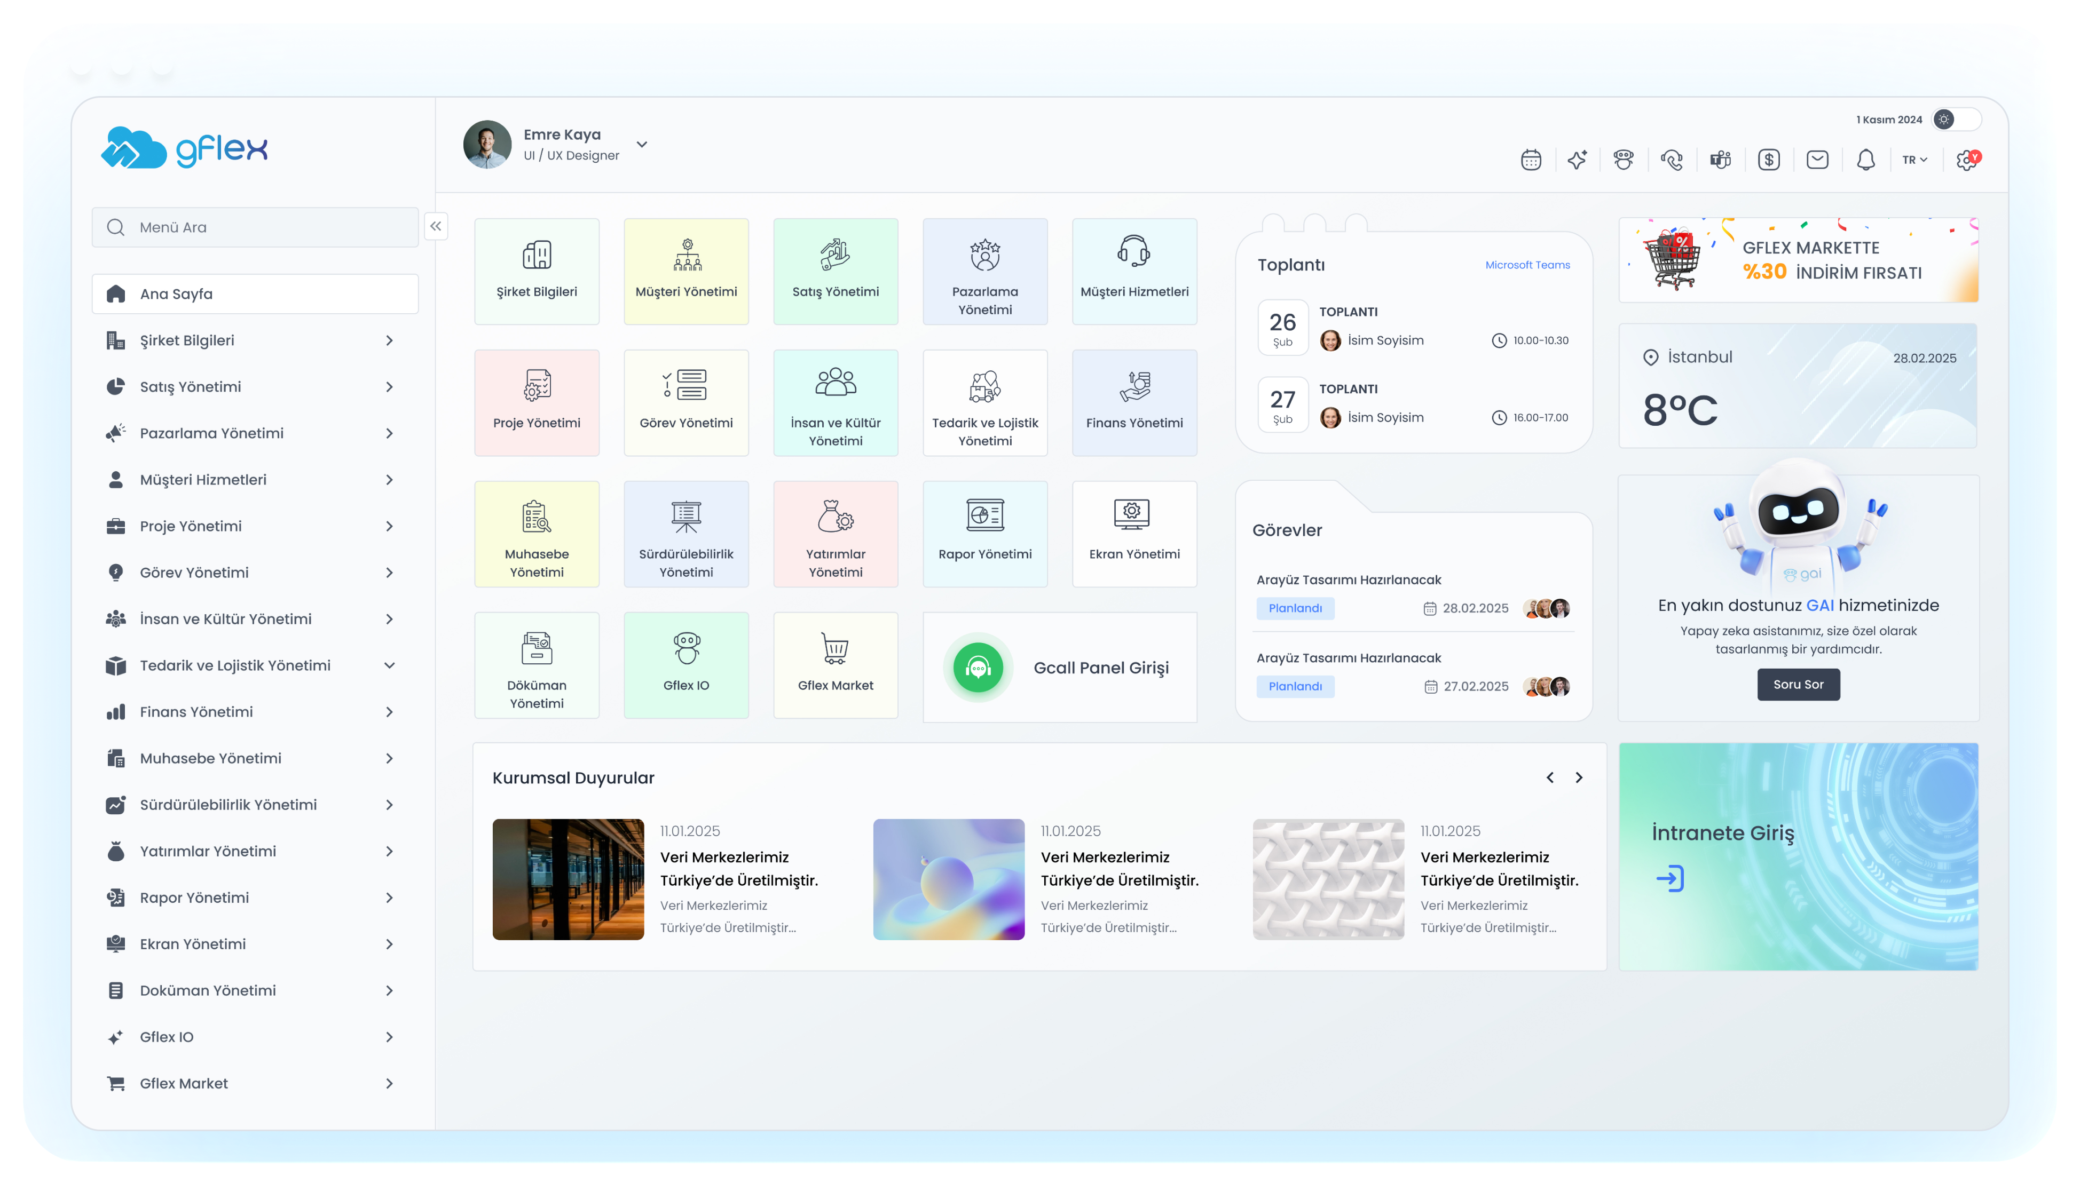
Task: Open the robot assistant header icon
Action: pos(1624,160)
